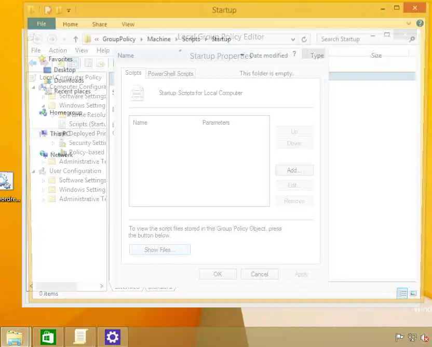Viewport: 432px width, 347px height.
Task: Click the Explorer Forward arrow button
Action: click(52, 39)
